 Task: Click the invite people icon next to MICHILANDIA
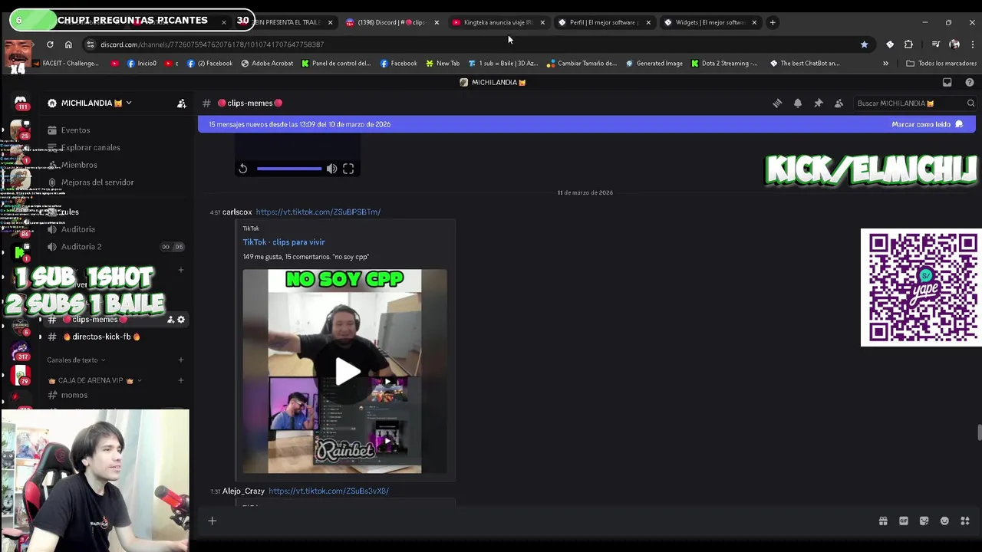point(182,103)
